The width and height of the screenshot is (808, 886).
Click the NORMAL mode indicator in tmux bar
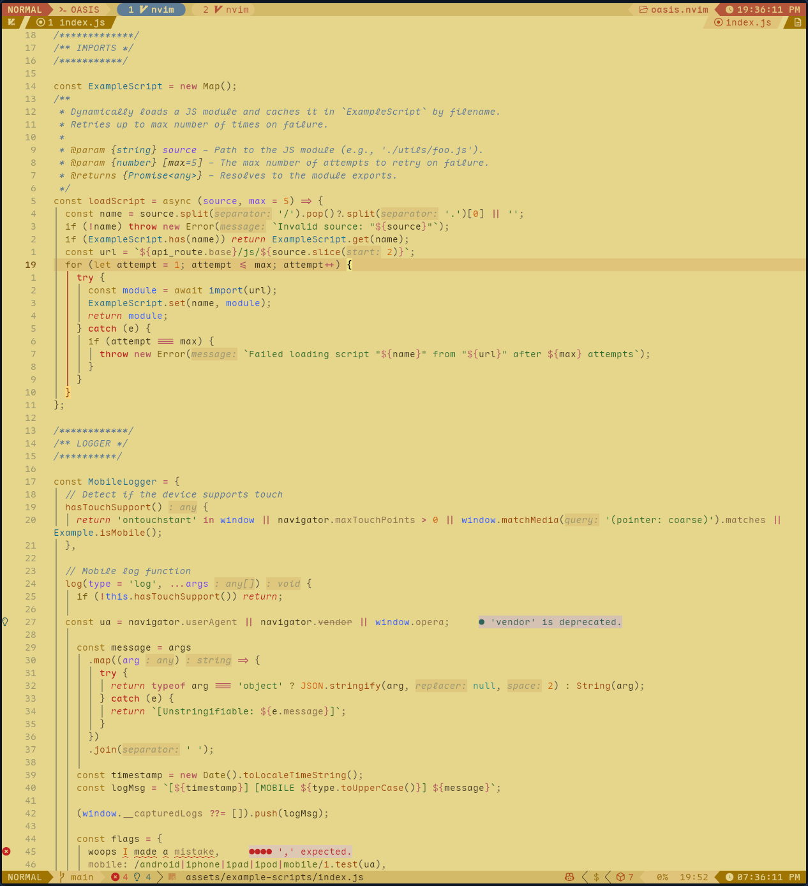pos(25,10)
